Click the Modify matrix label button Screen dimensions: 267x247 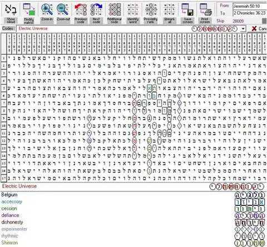coord(29,21)
